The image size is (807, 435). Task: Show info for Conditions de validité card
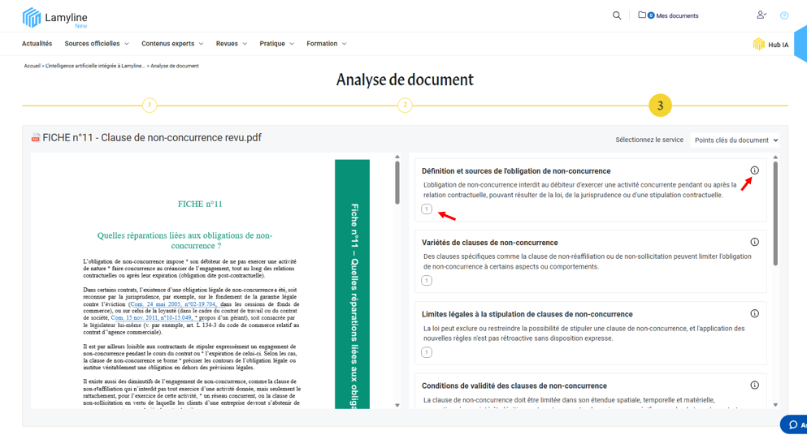point(754,385)
